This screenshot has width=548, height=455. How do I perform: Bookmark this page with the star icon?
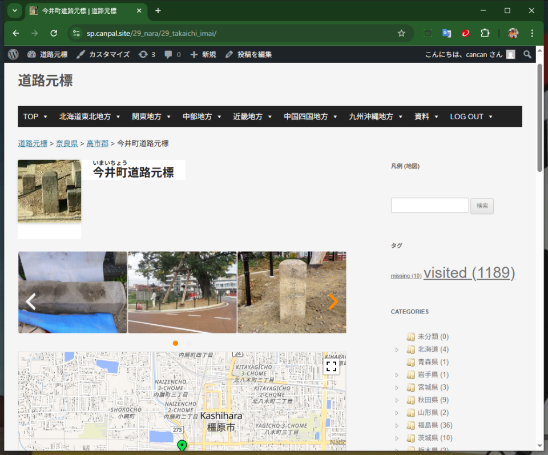[x=401, y=33]
